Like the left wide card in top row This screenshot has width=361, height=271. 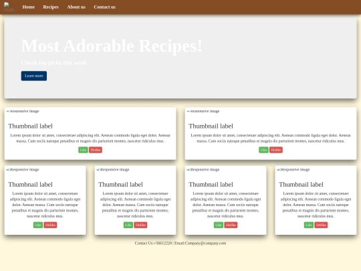click(83, 150)
